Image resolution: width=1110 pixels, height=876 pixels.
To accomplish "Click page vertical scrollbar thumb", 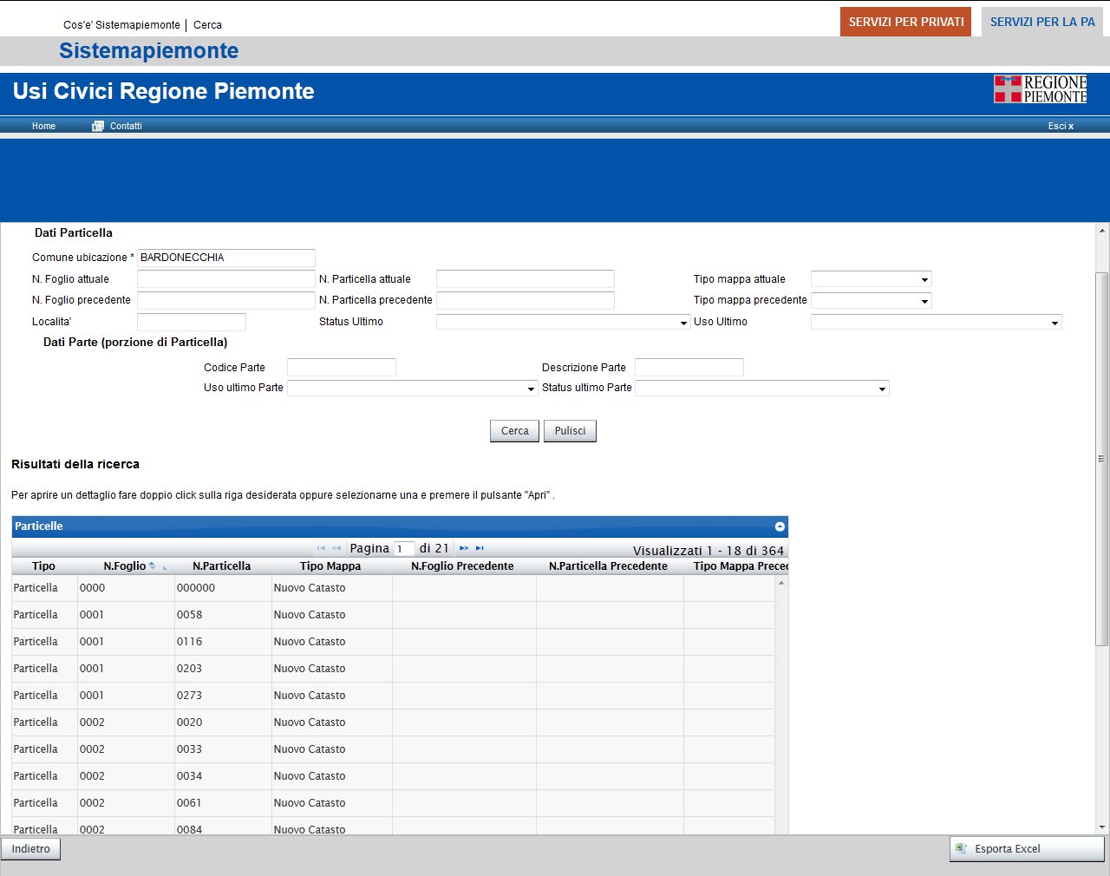I will (x=1102, y=459).
